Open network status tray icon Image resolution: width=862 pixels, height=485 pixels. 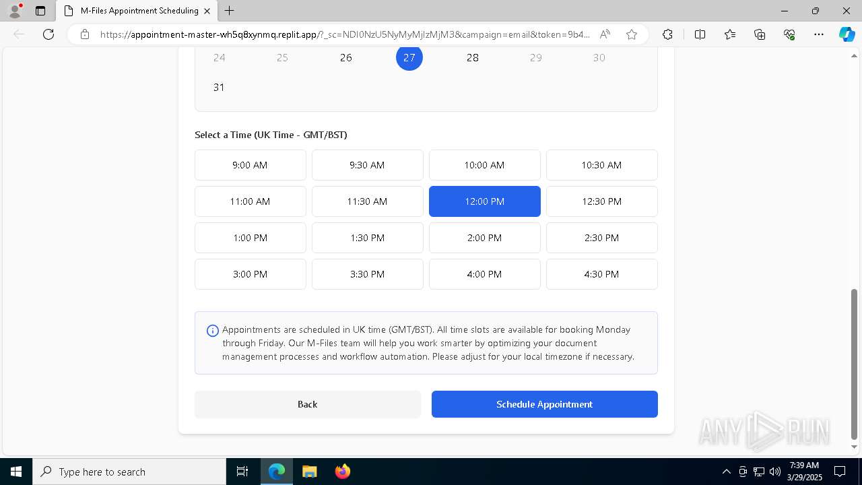pyautogui.click(x=759, y=472)
